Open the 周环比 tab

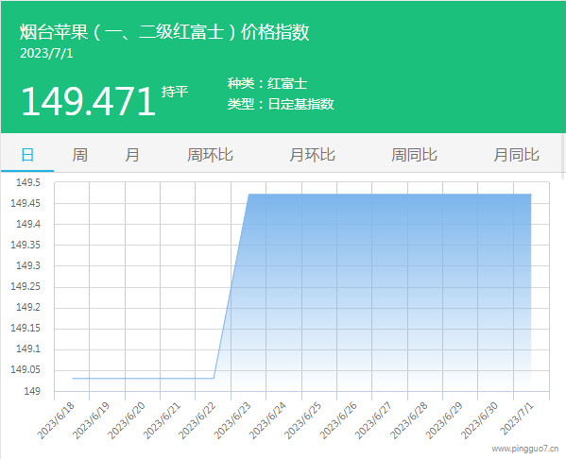point(210,155)
